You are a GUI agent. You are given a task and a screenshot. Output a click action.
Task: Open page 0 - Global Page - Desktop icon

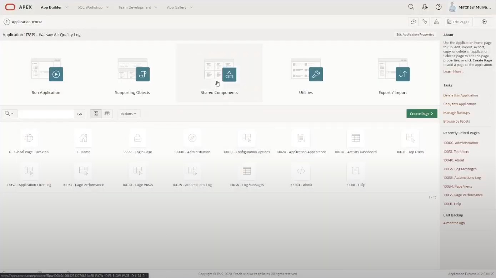point(29,138)
